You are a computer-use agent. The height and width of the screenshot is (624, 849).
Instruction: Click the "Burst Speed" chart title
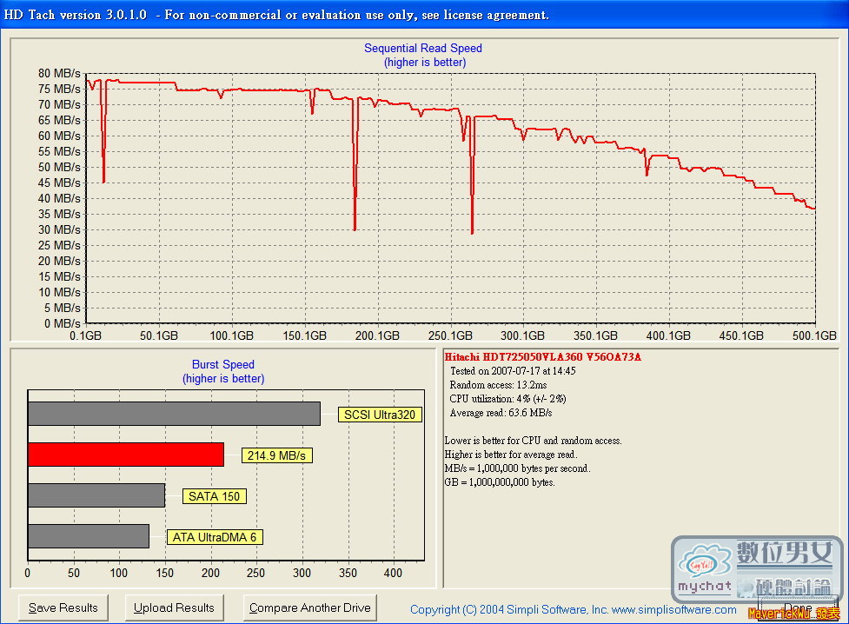pyautogui.click(x=223, y=364)
